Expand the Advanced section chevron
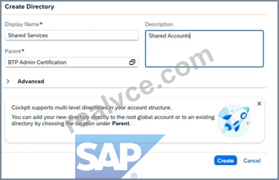 pyautogui.click(x=8, y=81)
